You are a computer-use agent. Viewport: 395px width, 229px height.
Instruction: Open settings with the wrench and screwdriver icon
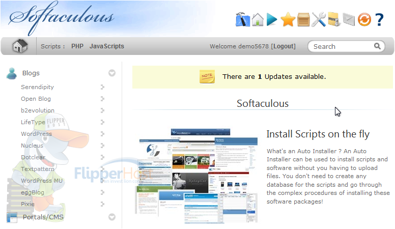pyautogui.click(x=319, y=19)
